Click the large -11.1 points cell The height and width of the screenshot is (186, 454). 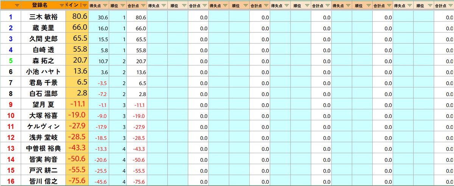(77, 104)
